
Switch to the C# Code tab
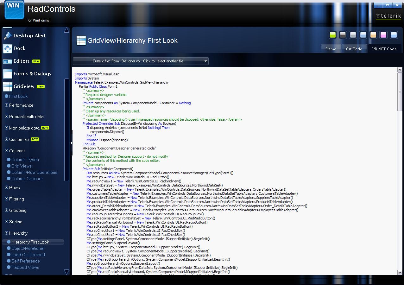pyautogui.click(x=354, y=49)
